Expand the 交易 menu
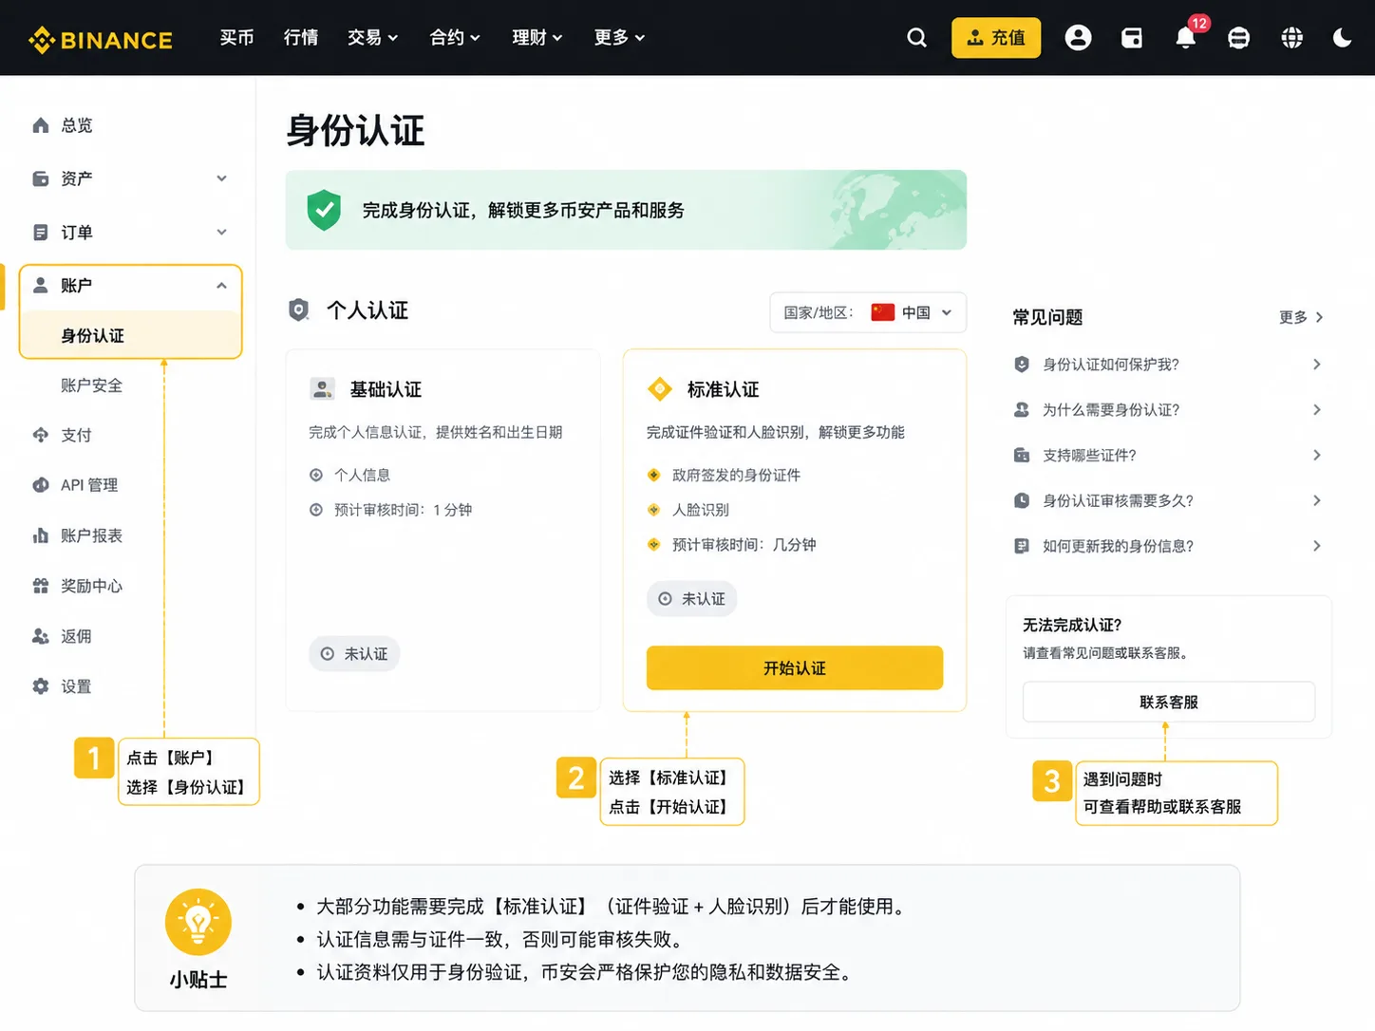The height and width of the screenshot is (1031, 1375). click(x=372, y=38)
